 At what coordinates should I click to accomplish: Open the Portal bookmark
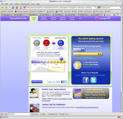[67, 11]
